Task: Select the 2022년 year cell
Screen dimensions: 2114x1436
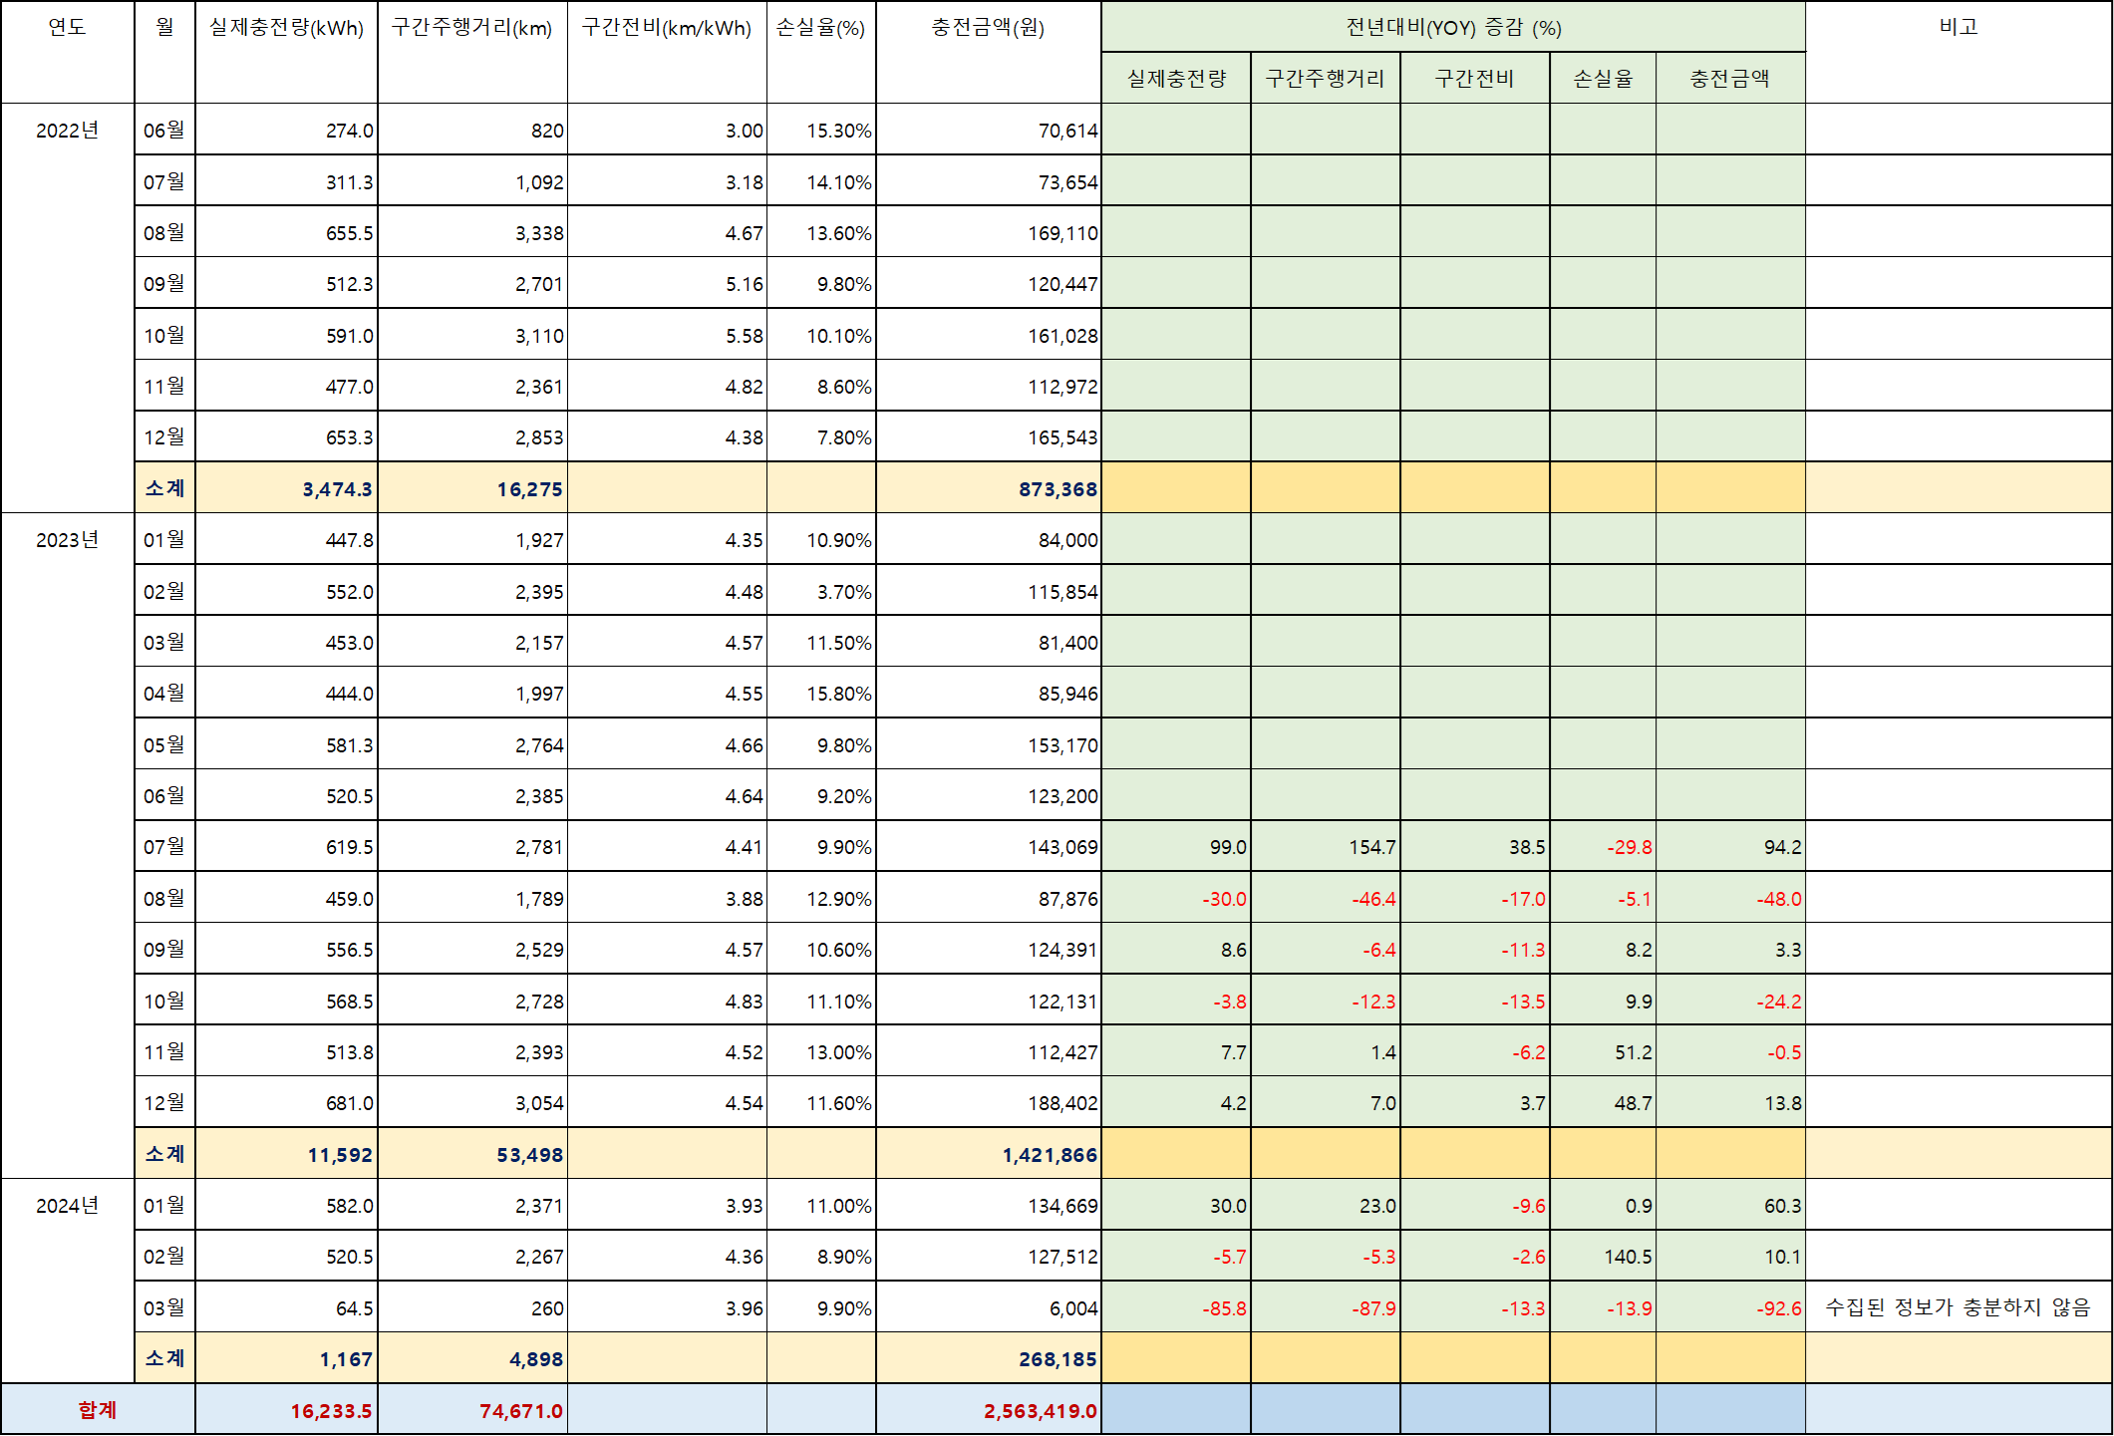Action: pos(67,131)
